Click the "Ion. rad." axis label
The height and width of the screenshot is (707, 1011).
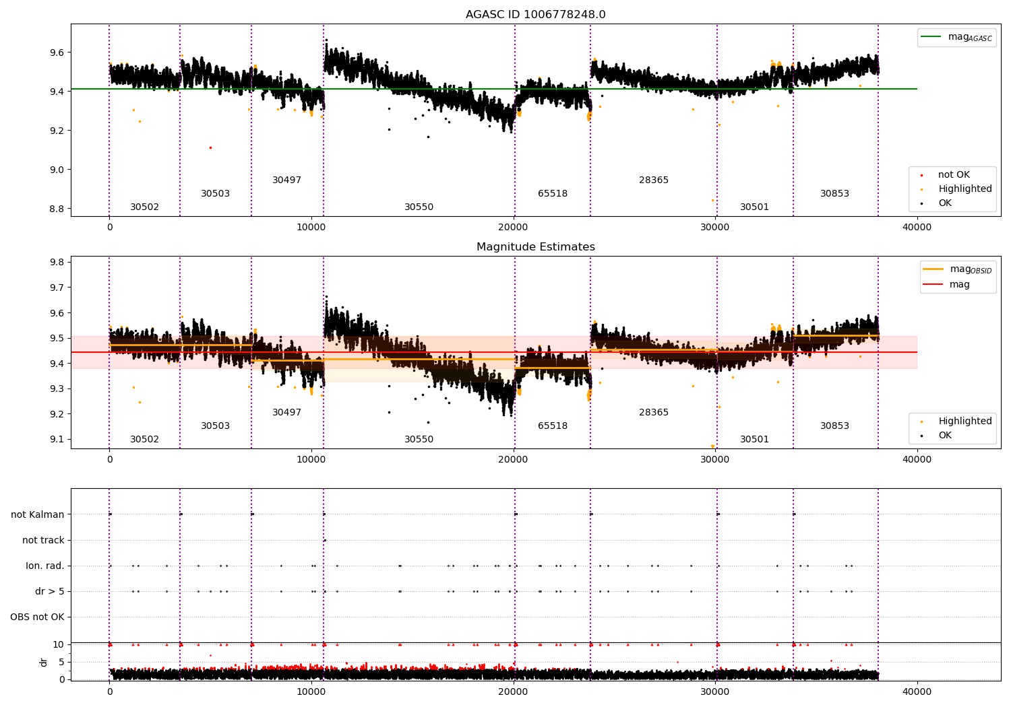(x=45, y=566)
